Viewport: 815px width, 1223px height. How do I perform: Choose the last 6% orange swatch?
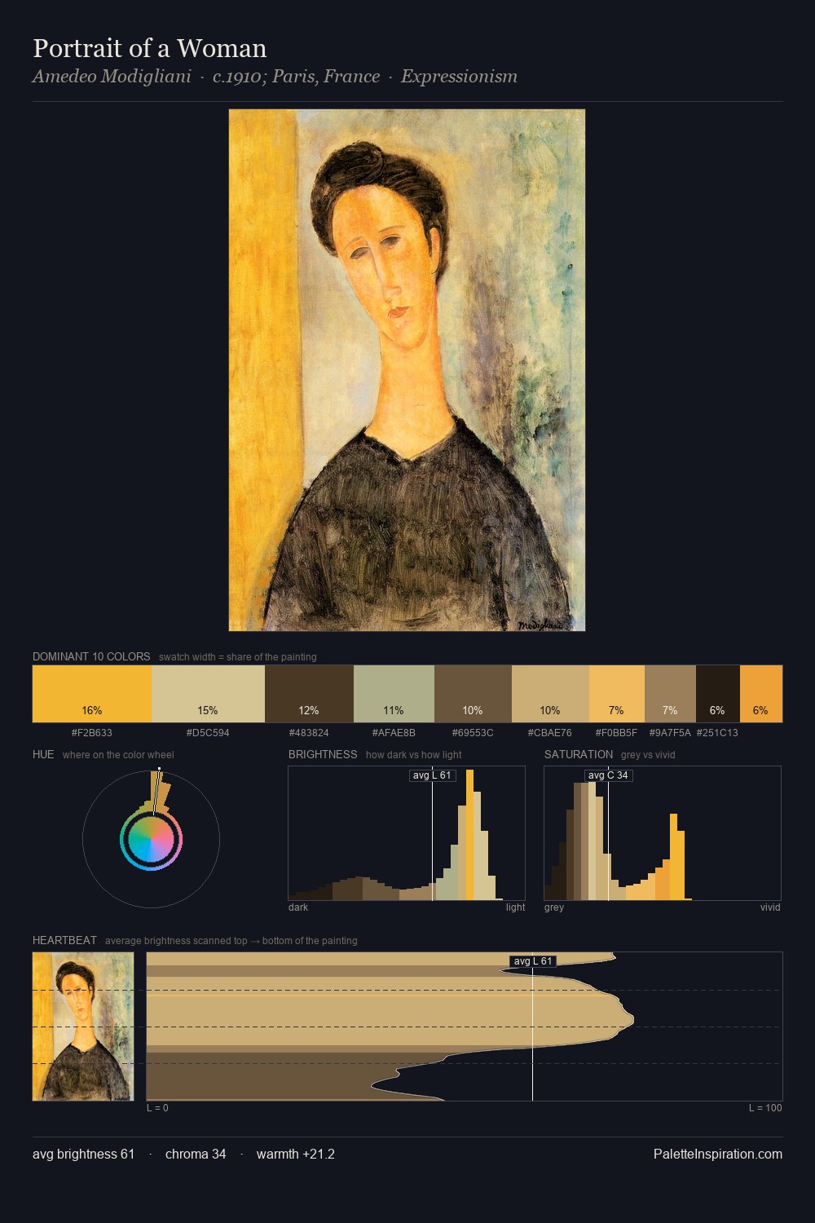point(761,694)
